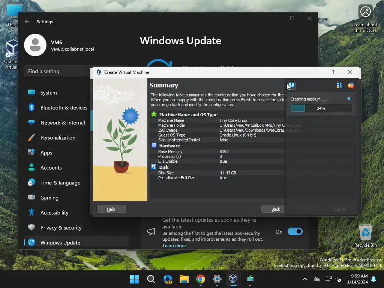Open the last pinned taskbar app icon
This screenshot has height=288, width=384.
[250, 279]
